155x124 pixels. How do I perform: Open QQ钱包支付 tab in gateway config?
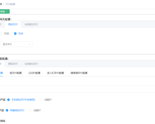click(31, 24)
